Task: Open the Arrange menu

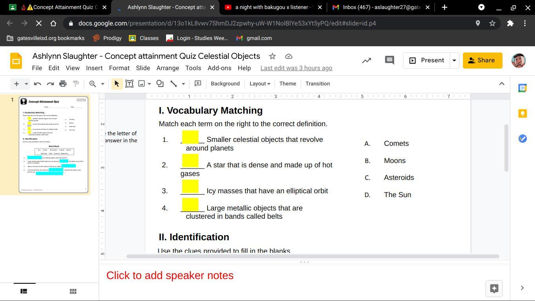Action: tap(168, 68)
